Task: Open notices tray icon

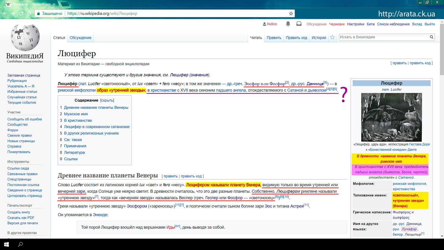Action: tap(299, 24)
